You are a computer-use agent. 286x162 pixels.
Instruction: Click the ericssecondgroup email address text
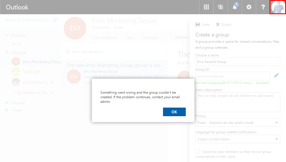pos(224,83)
